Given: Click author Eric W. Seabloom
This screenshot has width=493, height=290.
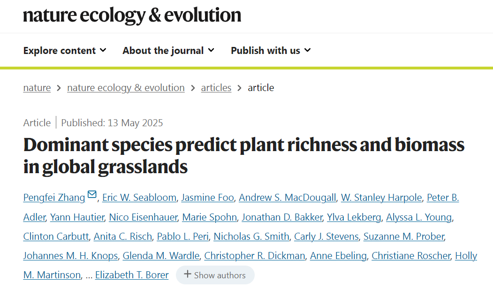Looking at the screenshot, I should click(x=140, y=198).
